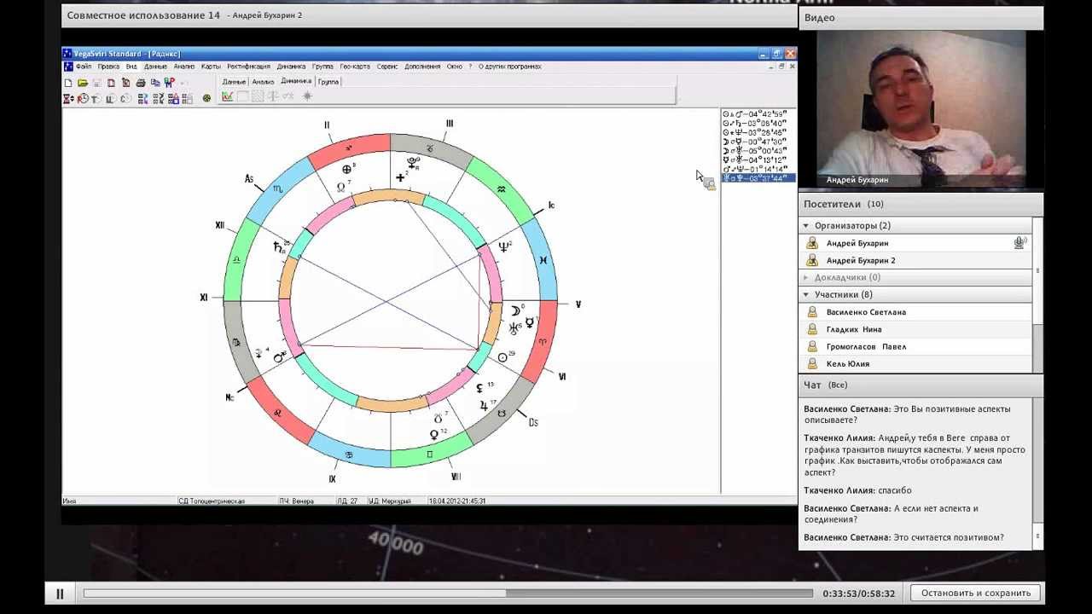Click the red R clock toolbar icon
Viewport: 1092px width, 614px height.
[x=83, y=98]
